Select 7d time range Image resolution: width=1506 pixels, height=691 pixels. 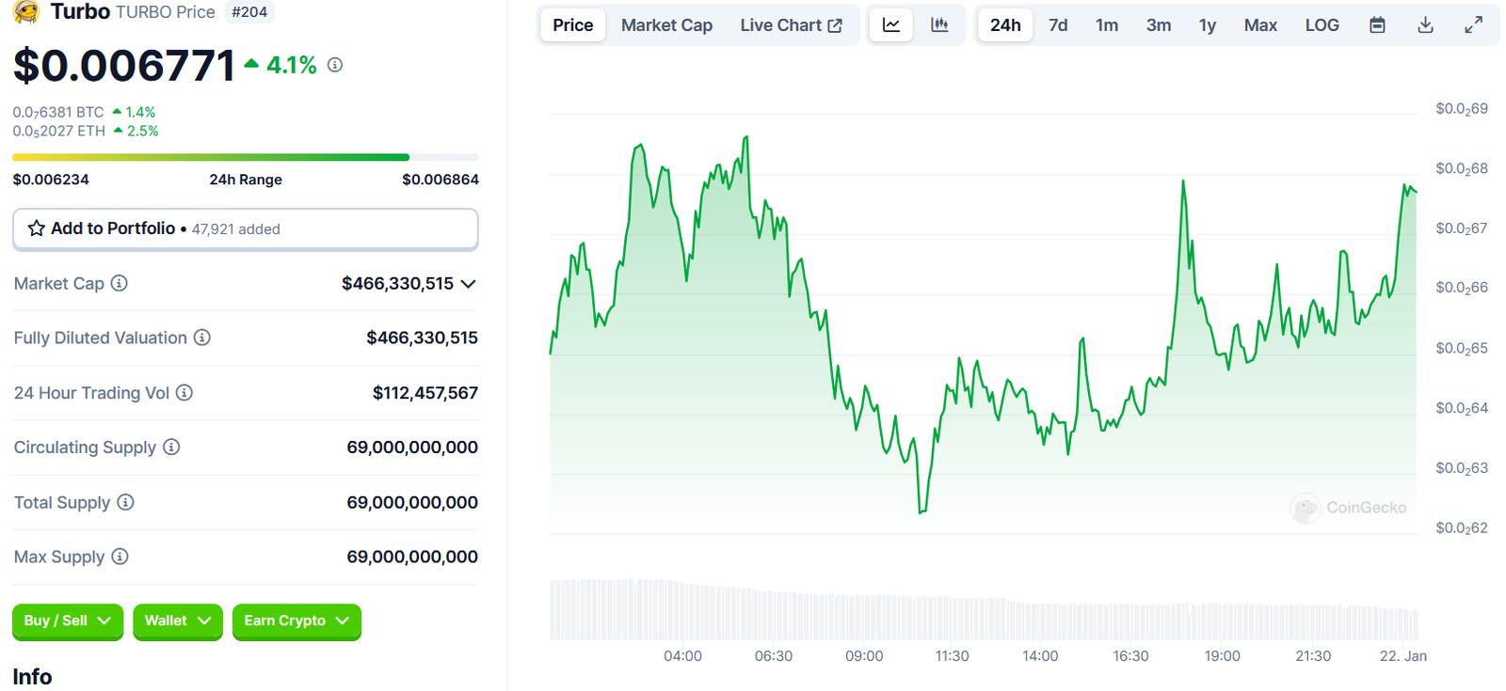(x=1058, y=25)
